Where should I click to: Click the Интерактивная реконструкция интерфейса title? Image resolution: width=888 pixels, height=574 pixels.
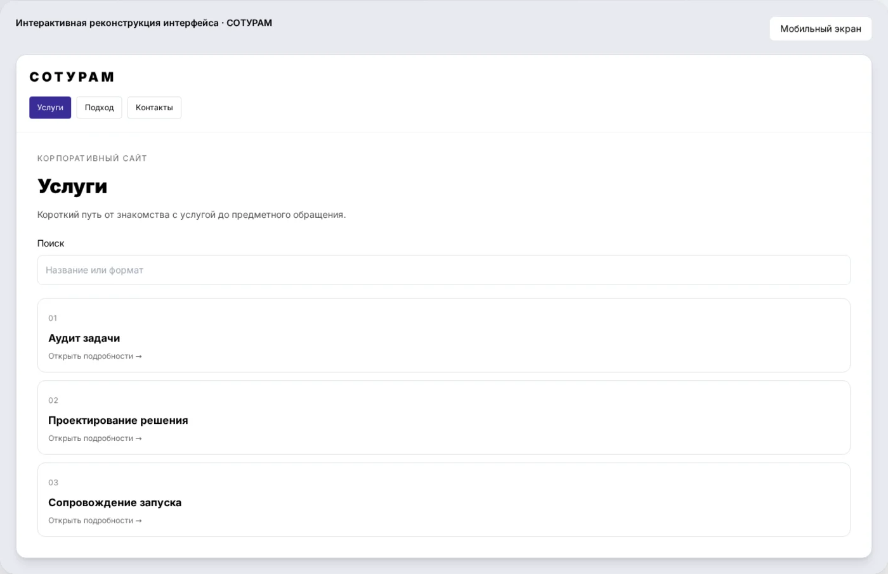click(x=144, y=23)
